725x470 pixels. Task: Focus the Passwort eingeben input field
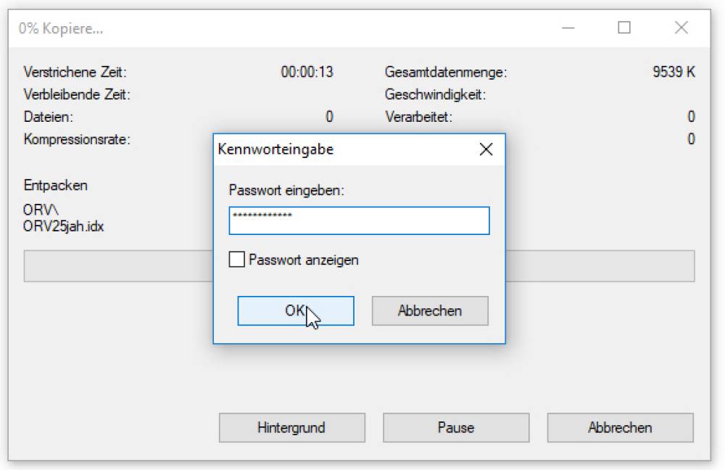pyautogui.click(x=359, y=220)
